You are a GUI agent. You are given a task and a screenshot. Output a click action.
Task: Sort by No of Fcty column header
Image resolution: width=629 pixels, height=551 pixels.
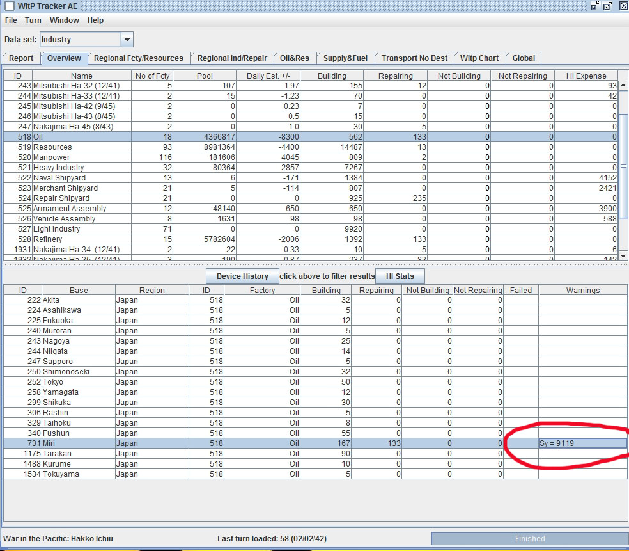coord(152,76)
